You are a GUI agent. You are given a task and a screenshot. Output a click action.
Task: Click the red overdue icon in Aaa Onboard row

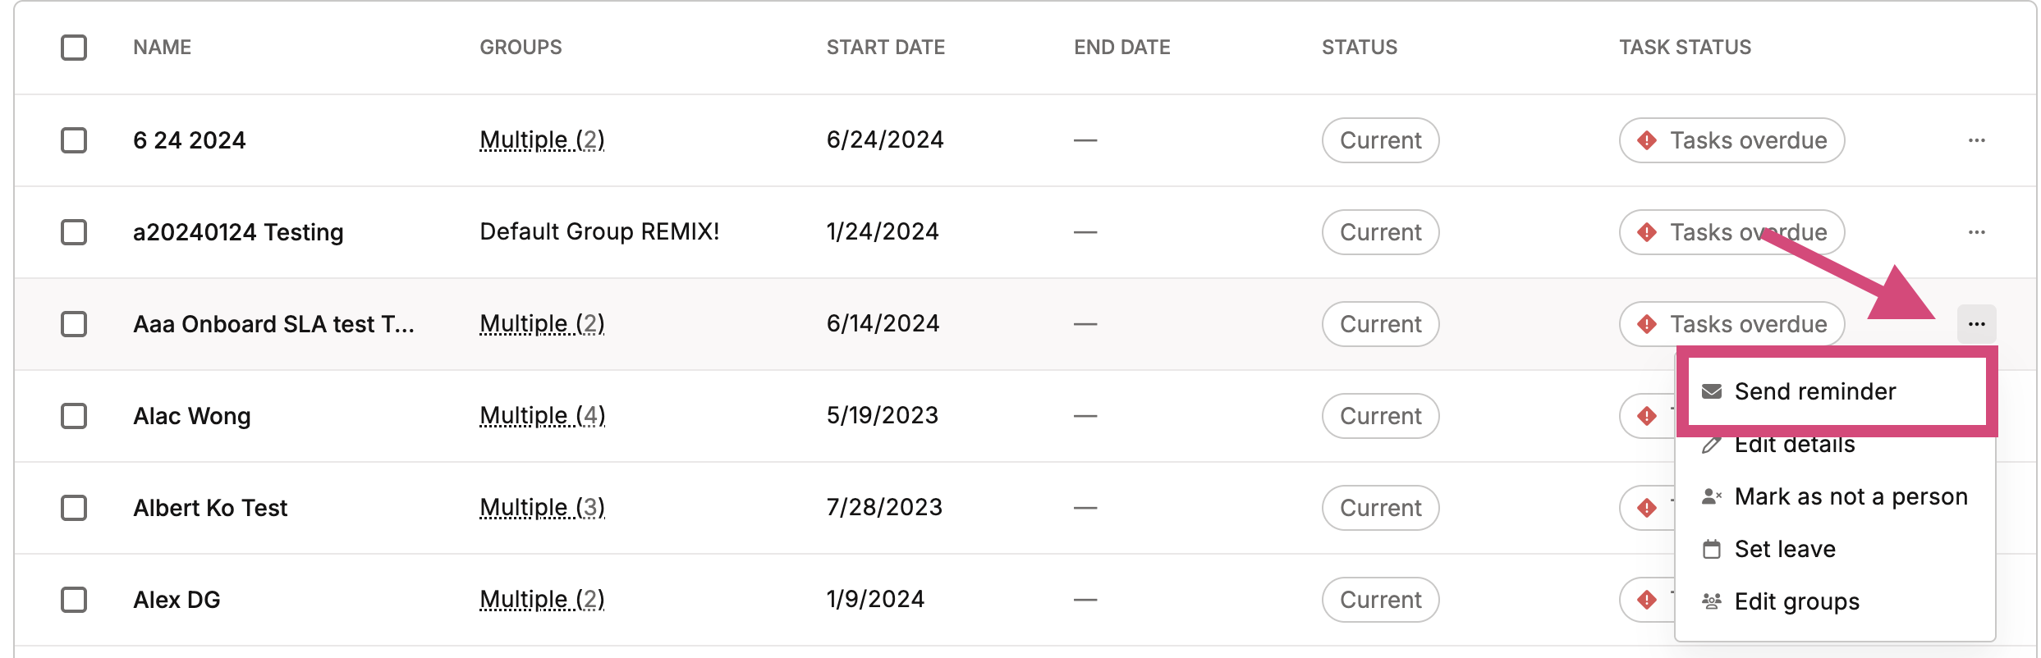click(1647, 324)
